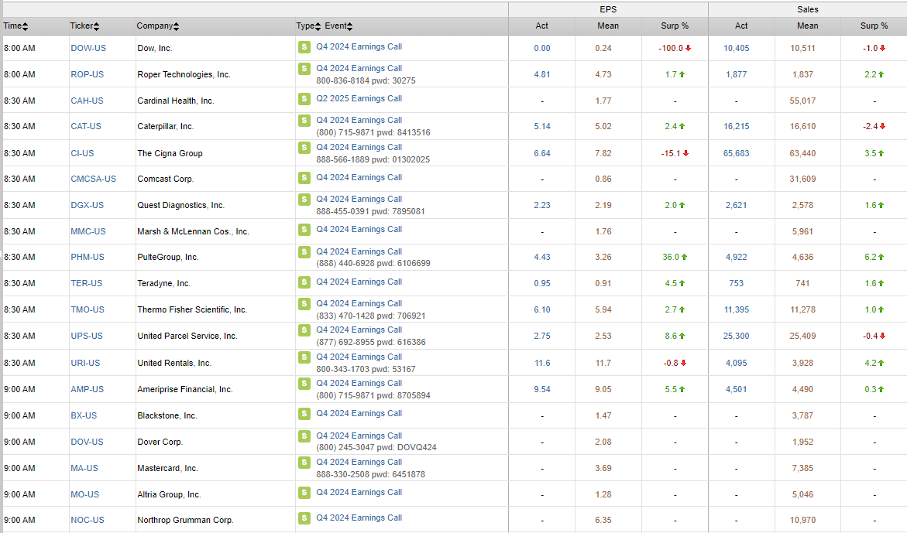Open the CAT-US ticker link
The width and height of the screenshot is (907, 533).
pos(86,126)
